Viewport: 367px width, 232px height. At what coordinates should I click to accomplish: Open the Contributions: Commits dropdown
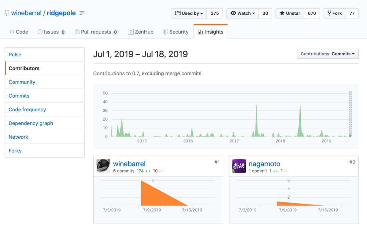click(328, 54)
